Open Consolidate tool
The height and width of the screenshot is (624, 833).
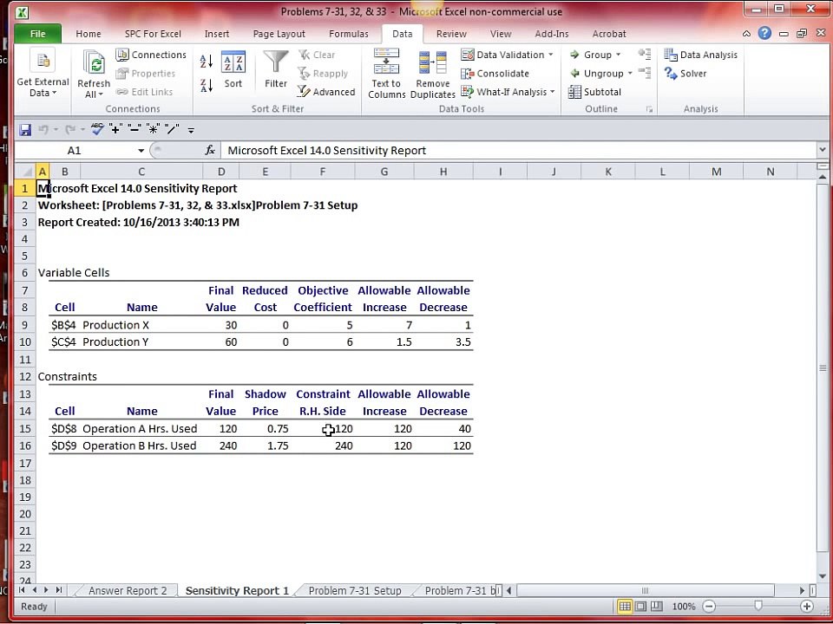tap(495, 73)
